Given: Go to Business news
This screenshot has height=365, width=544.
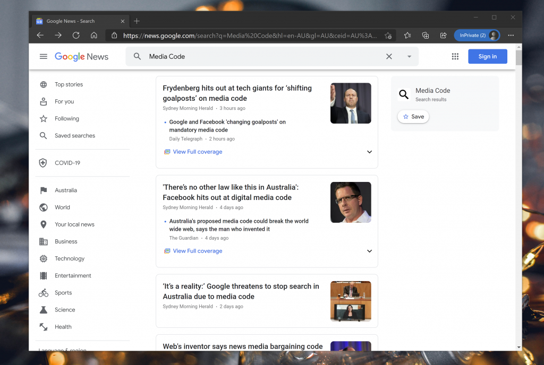Looking at the screenshot, I should tap(66, 241).
